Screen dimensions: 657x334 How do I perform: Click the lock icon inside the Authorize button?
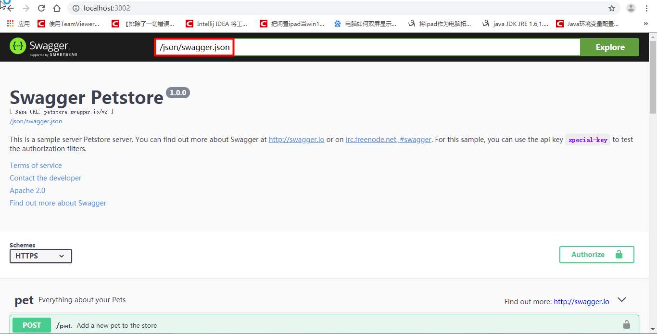pos(619,255)
